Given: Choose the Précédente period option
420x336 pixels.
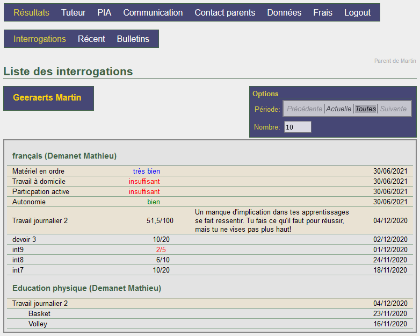Looking at the screenshot, I should point(305,109).
